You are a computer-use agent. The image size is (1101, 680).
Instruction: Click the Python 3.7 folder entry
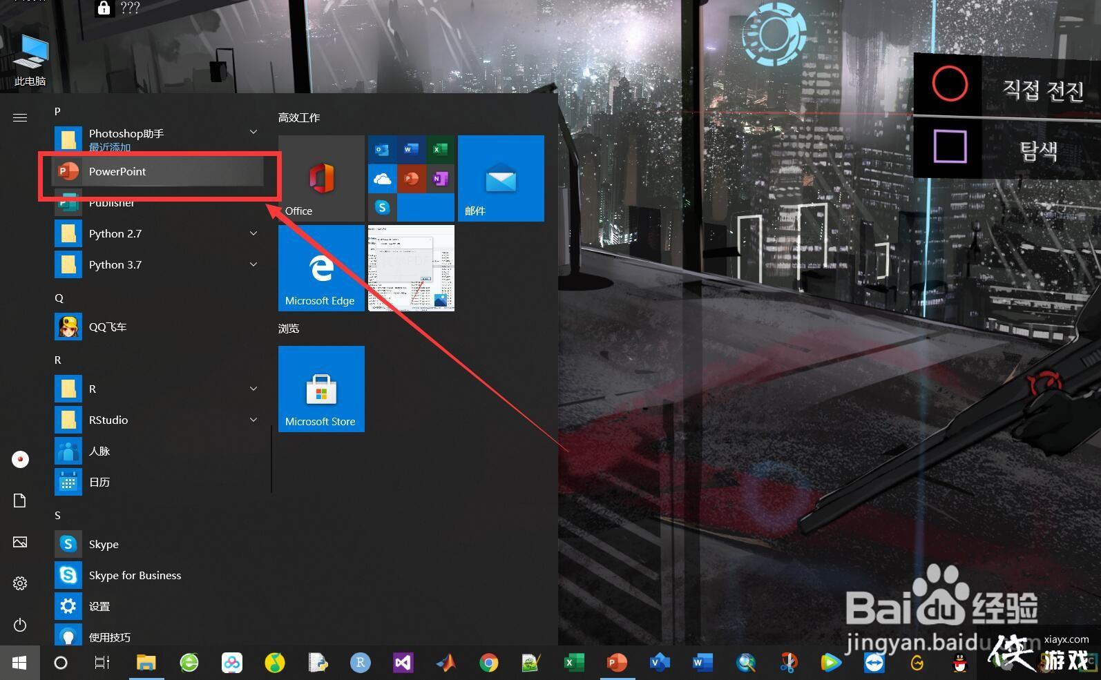(x=158, y=264)
